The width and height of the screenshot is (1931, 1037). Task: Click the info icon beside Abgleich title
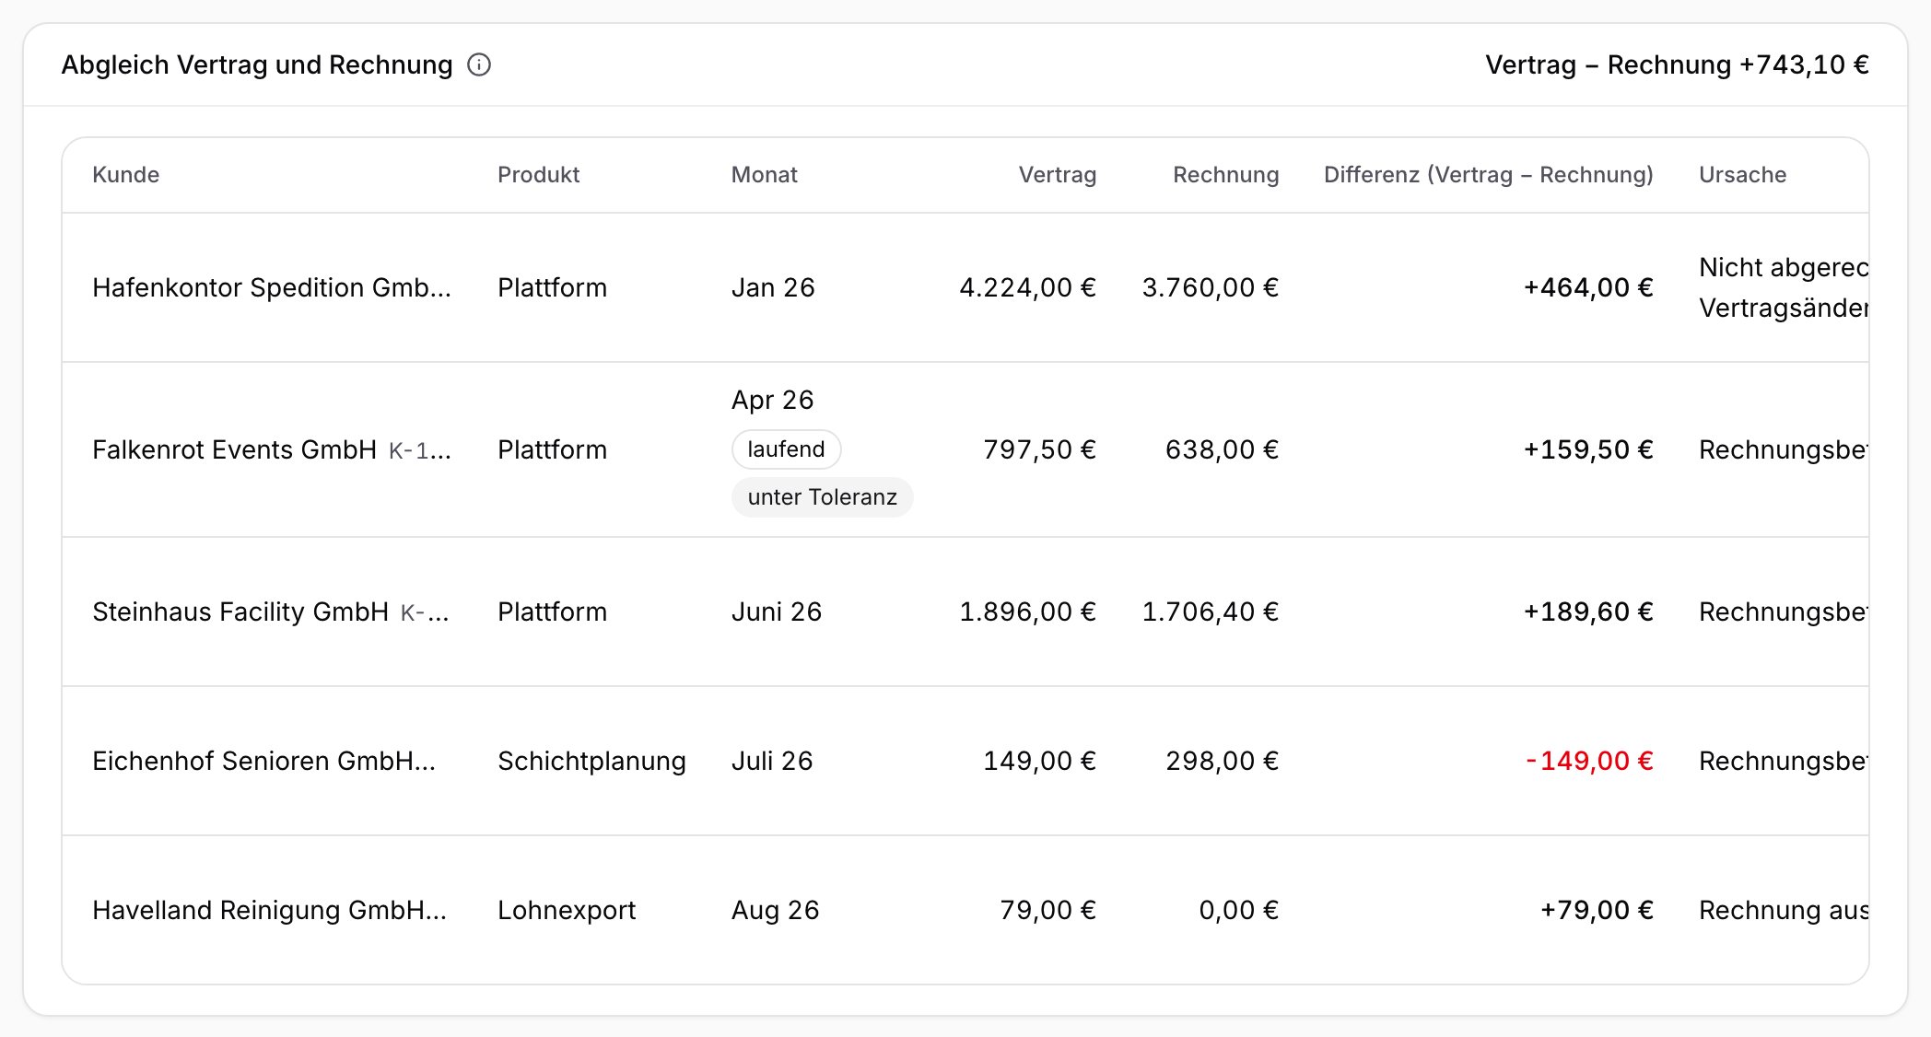click(x=479, y=64)
